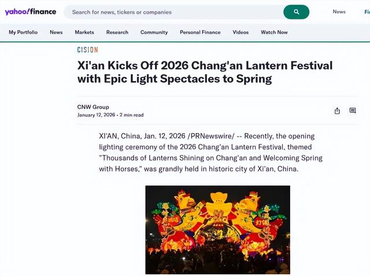Open the Markets navigation menu

[x=84, y=32]
